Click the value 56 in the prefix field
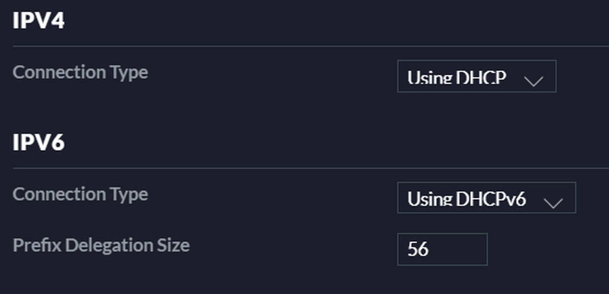Screen dimensions: 609x294 (418, 249)
